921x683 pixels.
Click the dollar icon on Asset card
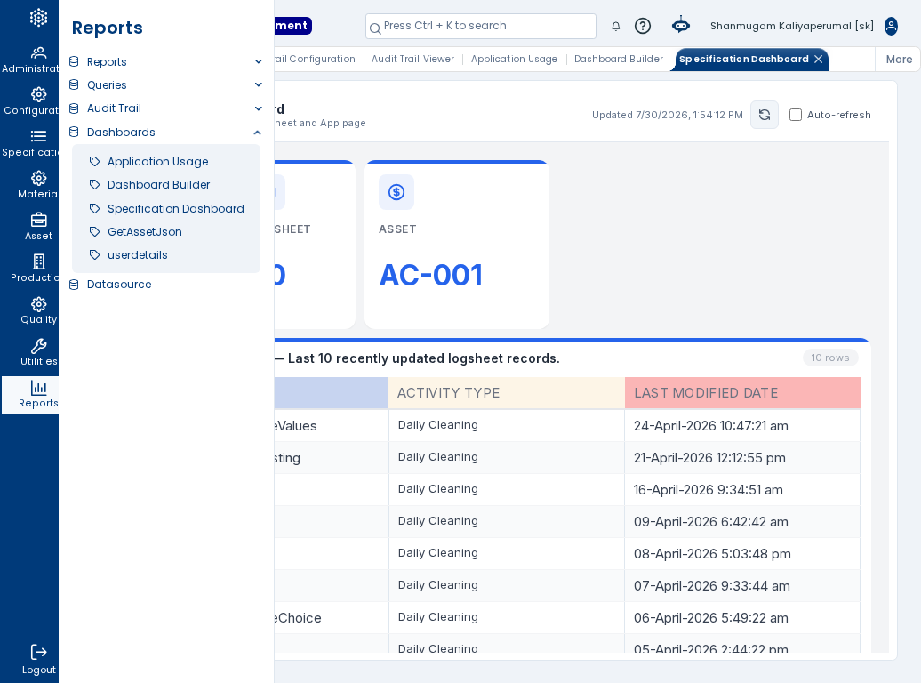[396, 192]
